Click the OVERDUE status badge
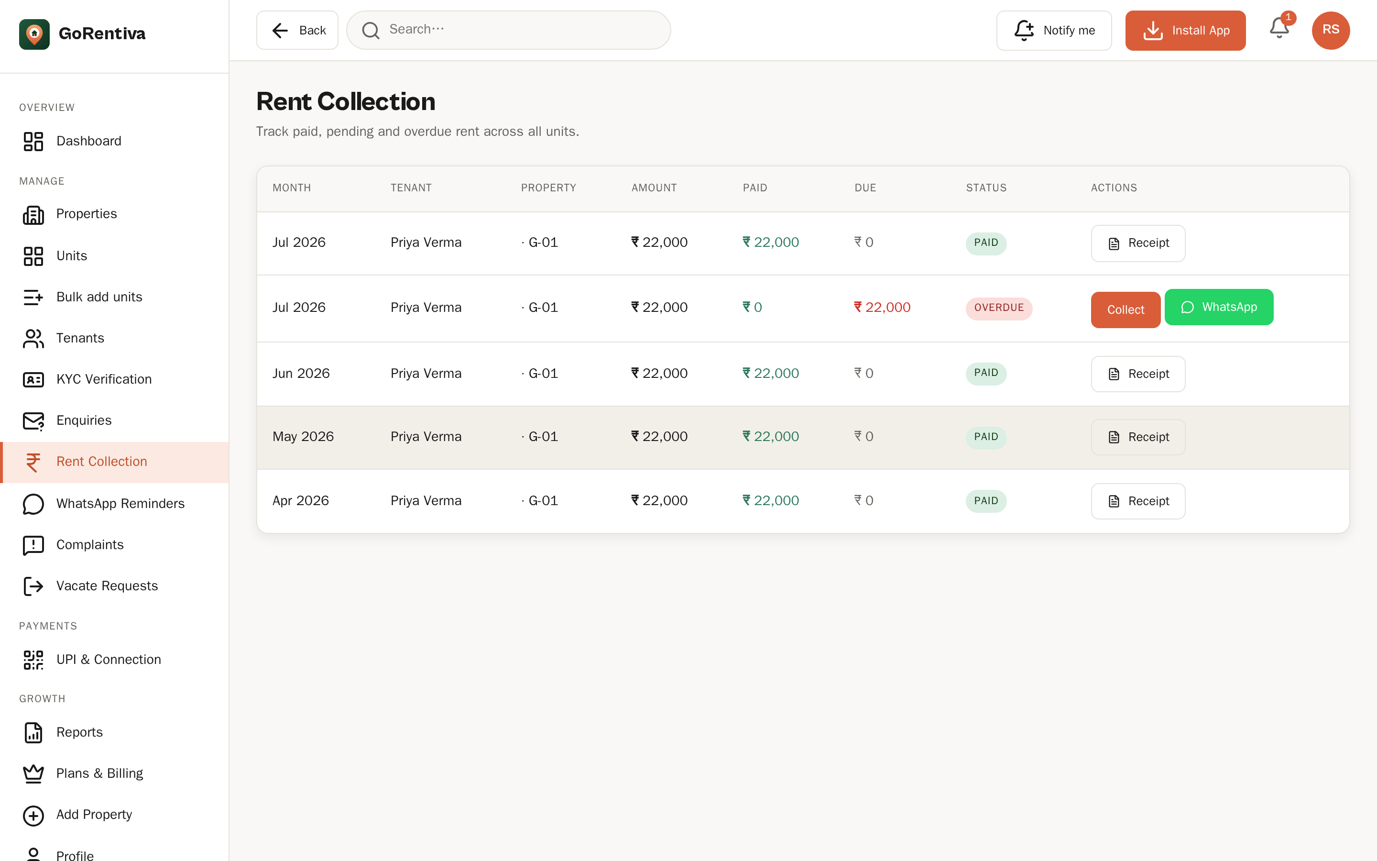This screenshot has height=861, width=1377. click(999, 308)
